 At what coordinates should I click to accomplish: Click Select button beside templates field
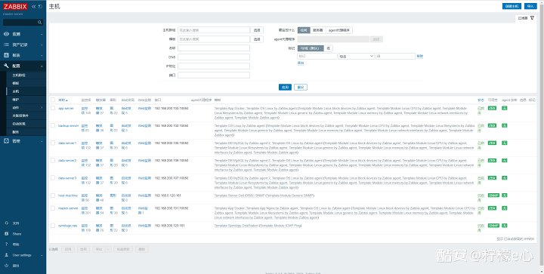pyautogui.click(x=257, y=39)
